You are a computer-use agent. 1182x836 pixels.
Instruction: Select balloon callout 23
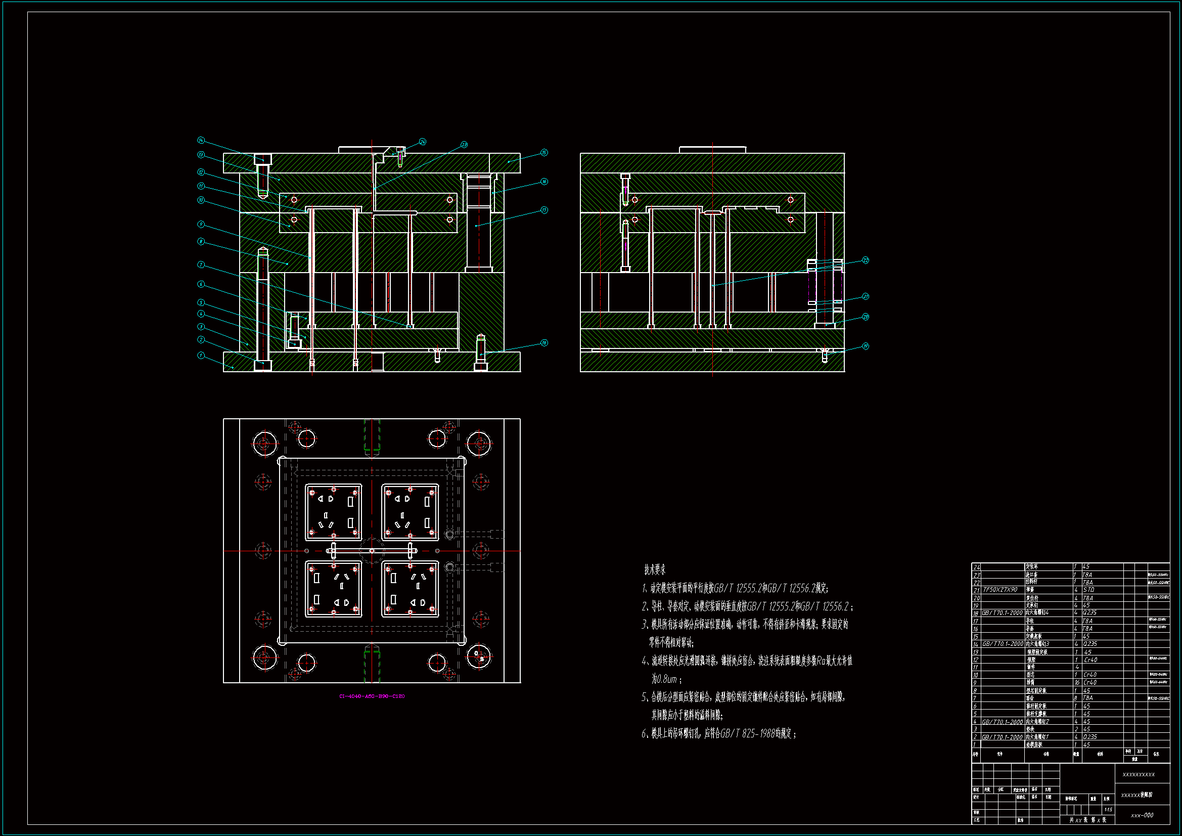[x=464, y=145]
